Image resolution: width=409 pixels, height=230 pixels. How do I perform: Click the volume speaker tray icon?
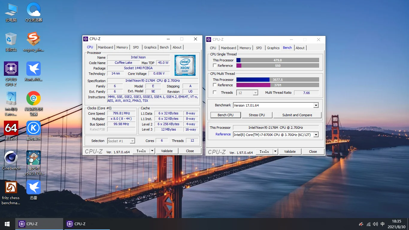tap(375, 224)
